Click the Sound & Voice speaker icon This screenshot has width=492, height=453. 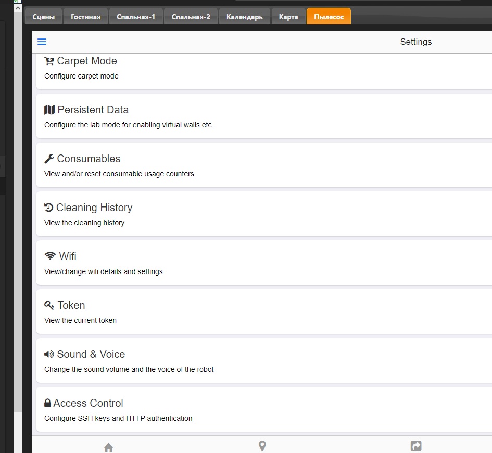pyautogui.click(x=49, y=354)
